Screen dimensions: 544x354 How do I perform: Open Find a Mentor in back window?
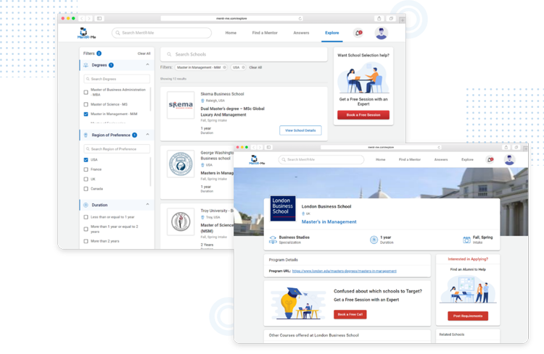265,33
